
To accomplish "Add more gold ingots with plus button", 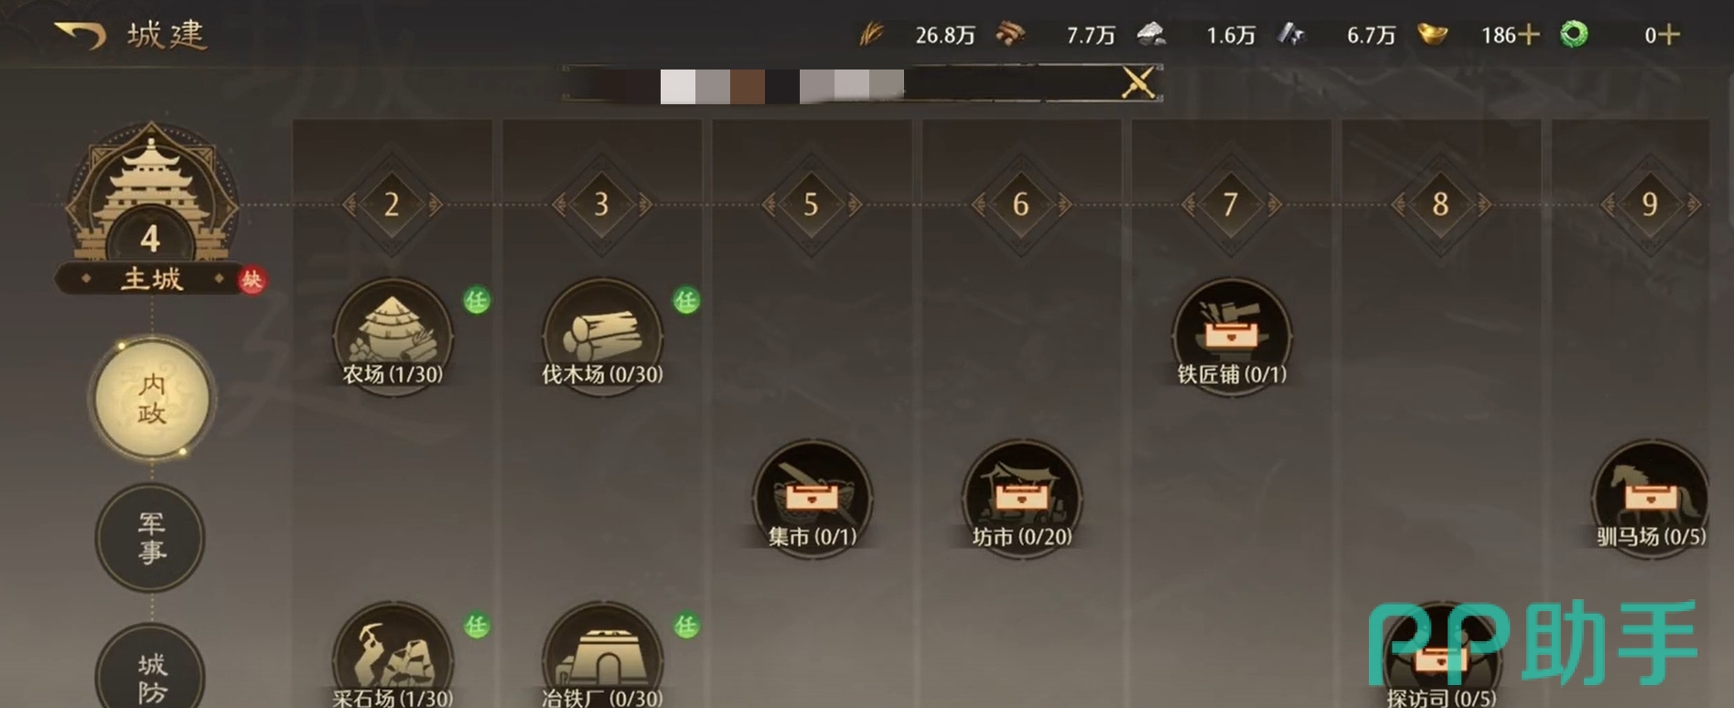I will [x=1528, y=35].
